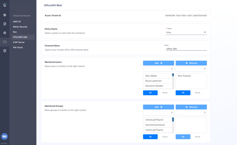Select aooooooooooooo group
Viewport: 237px width, 145px height.
point(157,125)
